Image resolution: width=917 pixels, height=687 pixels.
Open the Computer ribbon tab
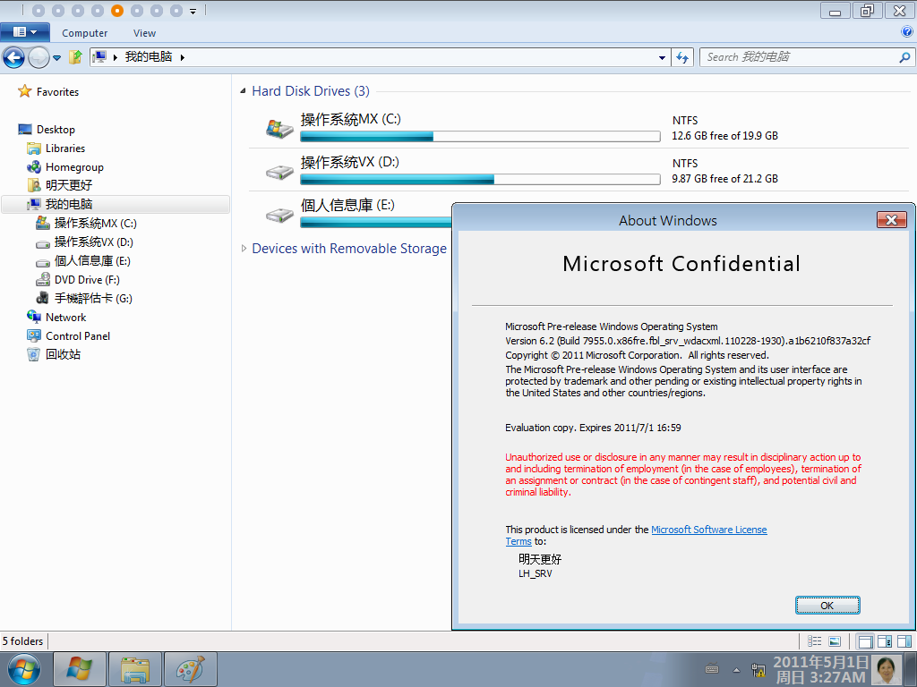click(x=85, y=33)
